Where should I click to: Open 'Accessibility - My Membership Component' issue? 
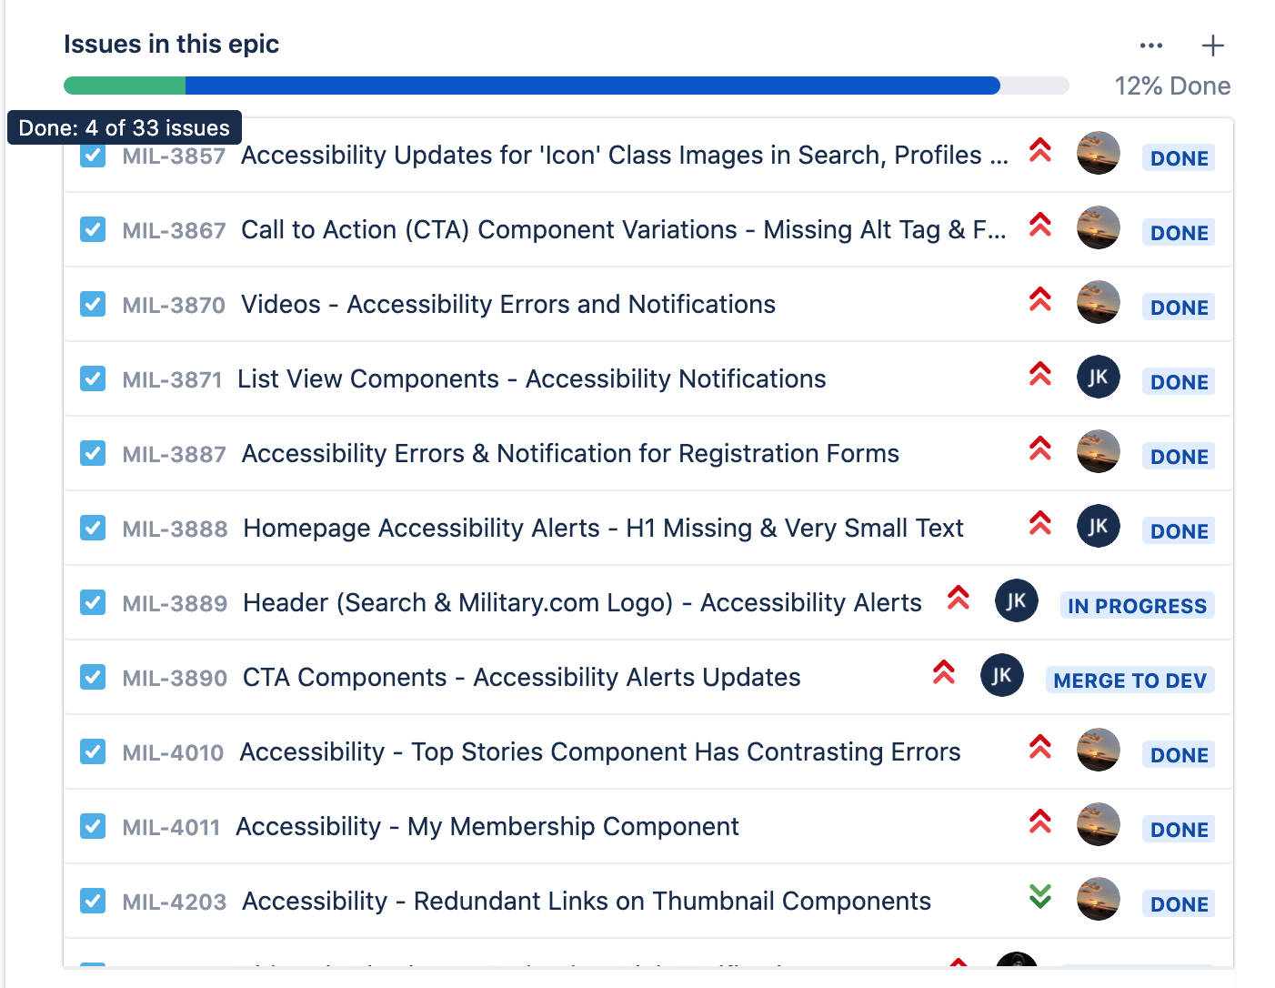point(487,826)
